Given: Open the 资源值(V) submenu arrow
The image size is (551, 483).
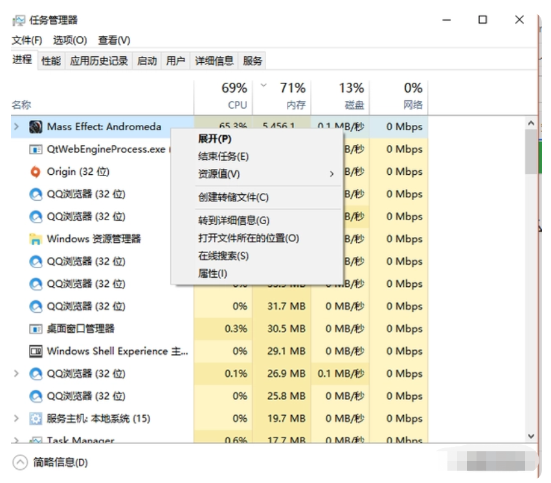Looking at the screenshot, I should pos(332,174).
